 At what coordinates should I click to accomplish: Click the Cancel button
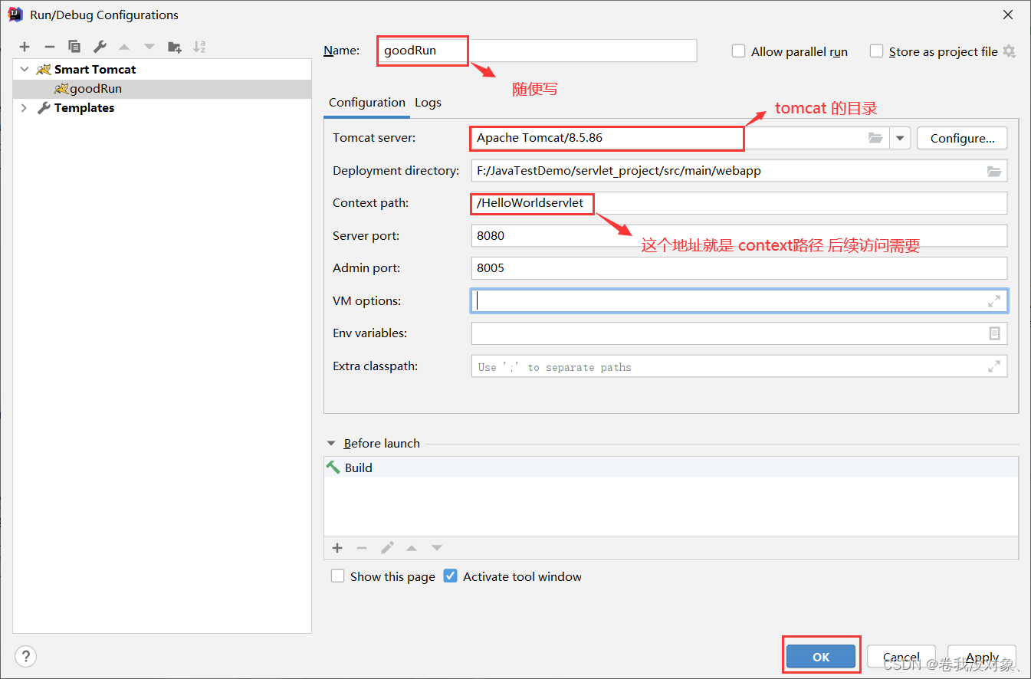point(901,657)
